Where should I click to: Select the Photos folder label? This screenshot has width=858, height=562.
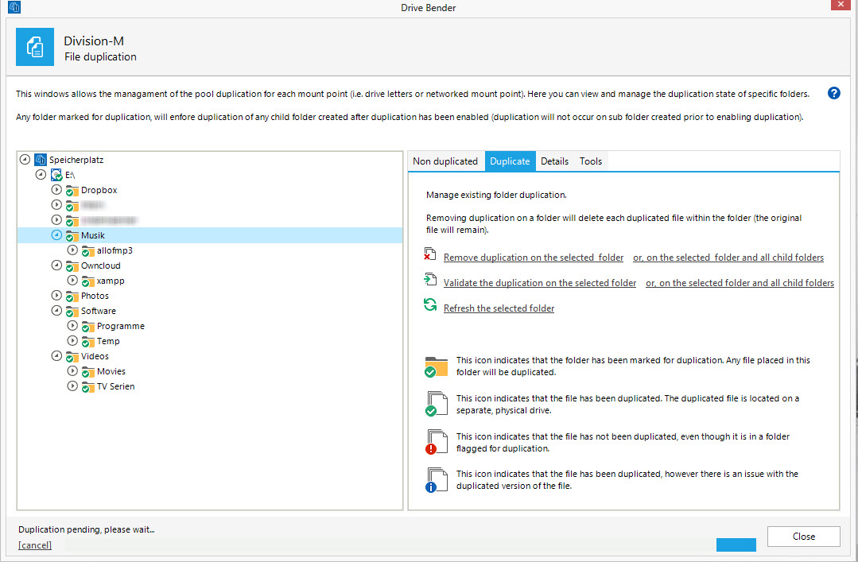coord(95,296)
